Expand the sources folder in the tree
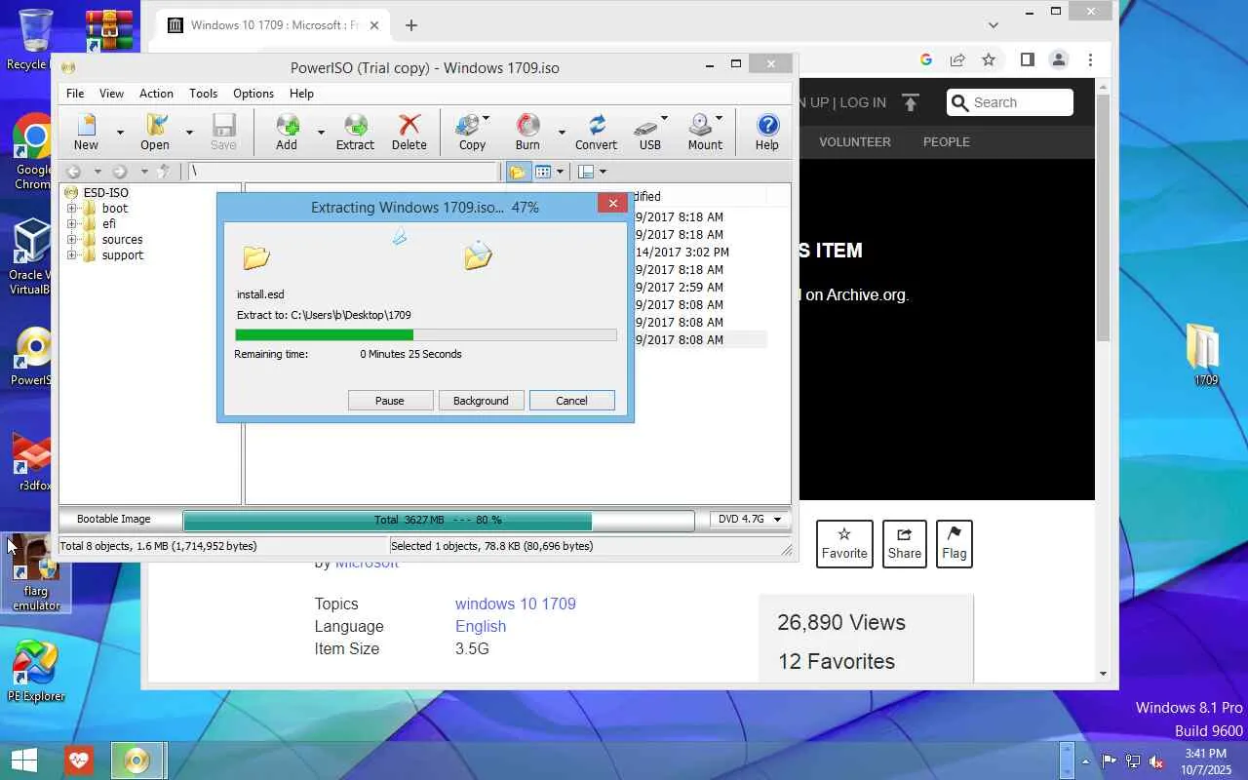Viewport: 1248px width, 780px height. tap(71, 240)
